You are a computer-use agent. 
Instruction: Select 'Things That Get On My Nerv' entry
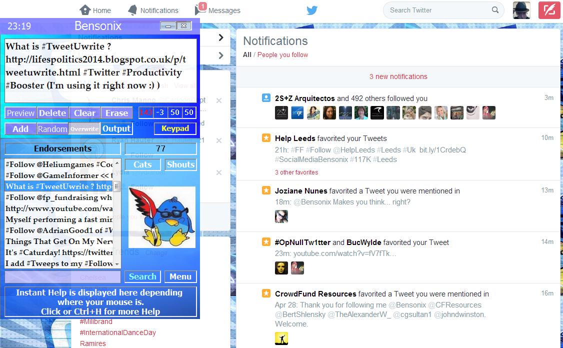click(x=59, y=241)
